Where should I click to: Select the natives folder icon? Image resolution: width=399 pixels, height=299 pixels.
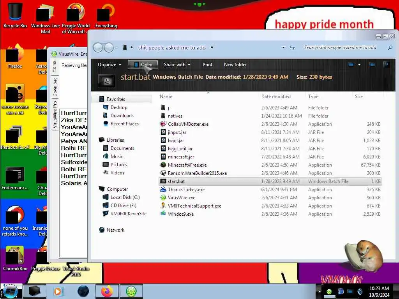[x=163, y=116]
